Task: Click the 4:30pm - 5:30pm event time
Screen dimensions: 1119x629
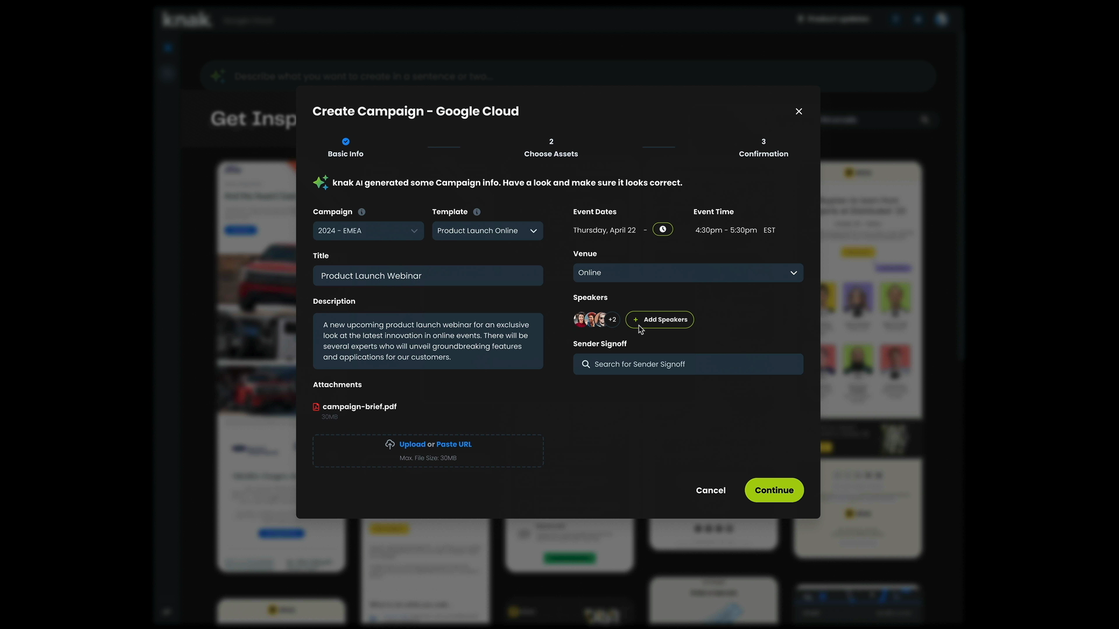Action: [x=726, y=231]
